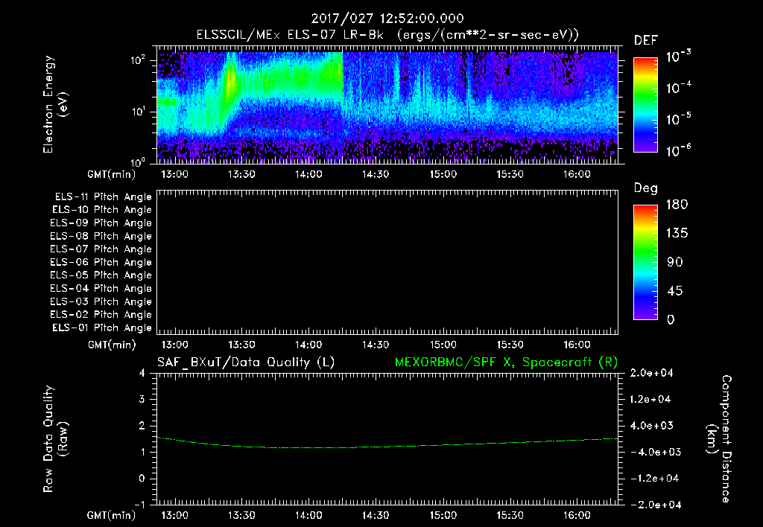Pick the DEF rainbow color scale bar
Viewport: 763px width, 527px height.
[645, 104]
